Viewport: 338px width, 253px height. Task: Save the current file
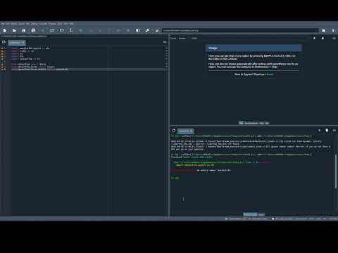point(24,30)
